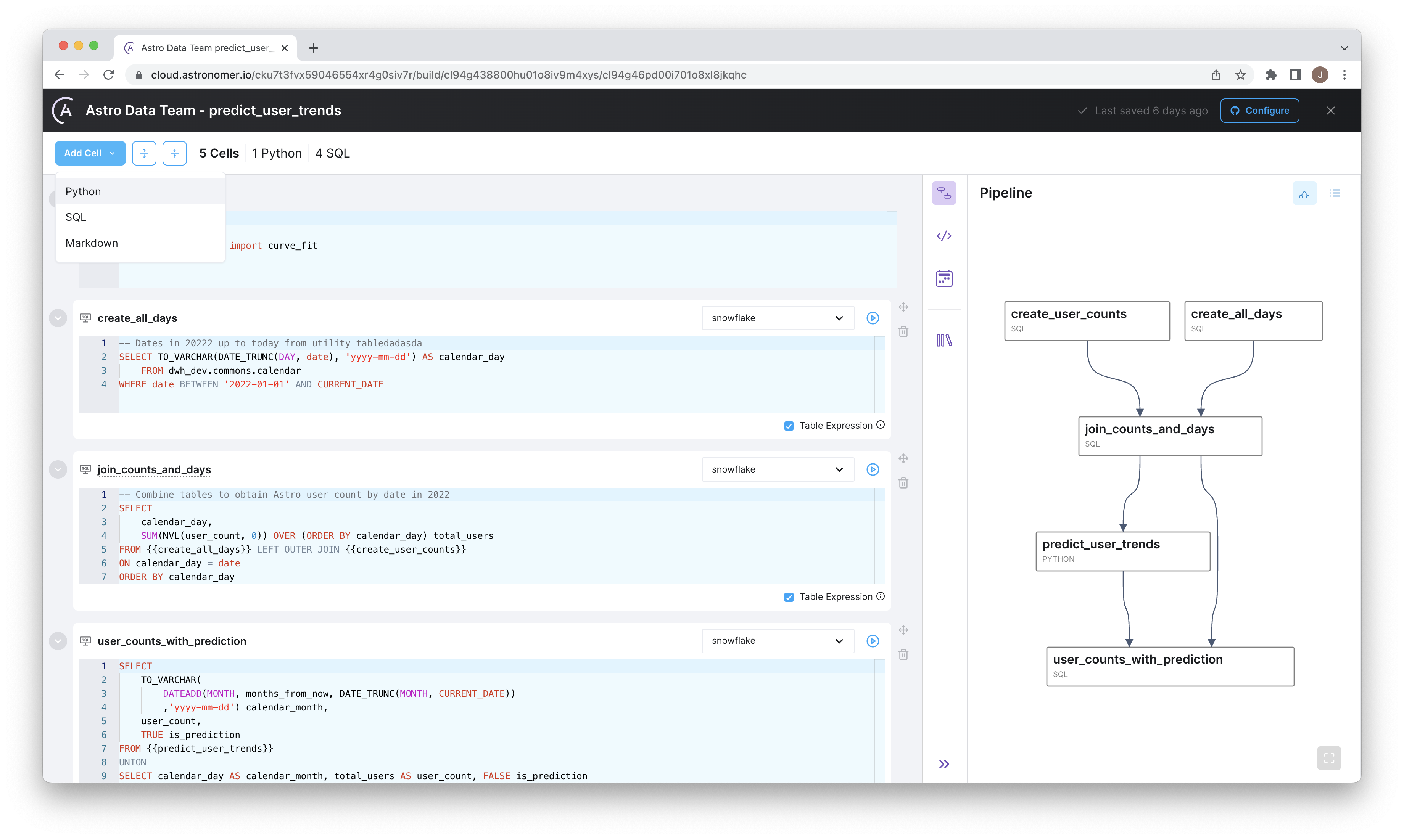
Task: Uncheck Table Expression for create_all_days
Action: pyautogui.click(x=788, y=425)
